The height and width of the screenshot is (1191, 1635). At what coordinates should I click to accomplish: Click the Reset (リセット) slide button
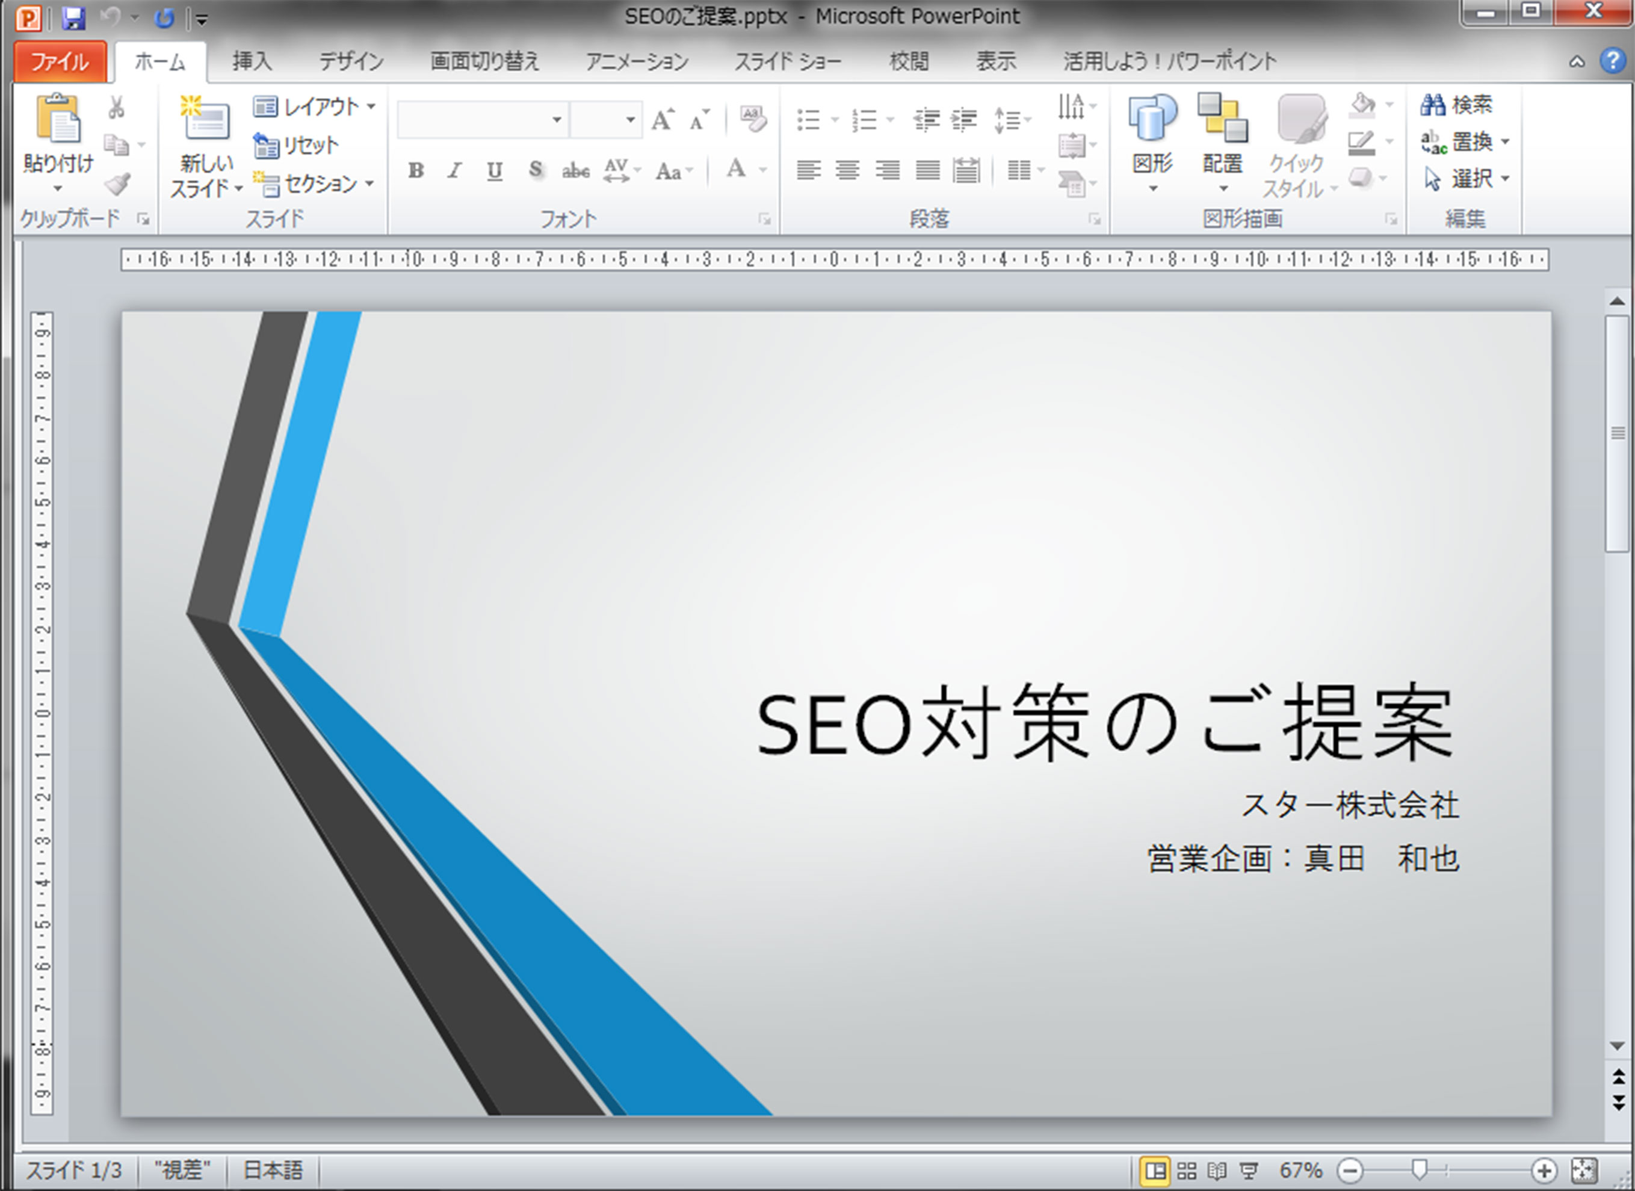pyautogui.click(x=295, y=146)
